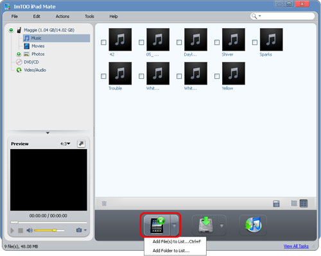
Task: Choose Add Folder to List menu entry
Action: coord(175,251)
